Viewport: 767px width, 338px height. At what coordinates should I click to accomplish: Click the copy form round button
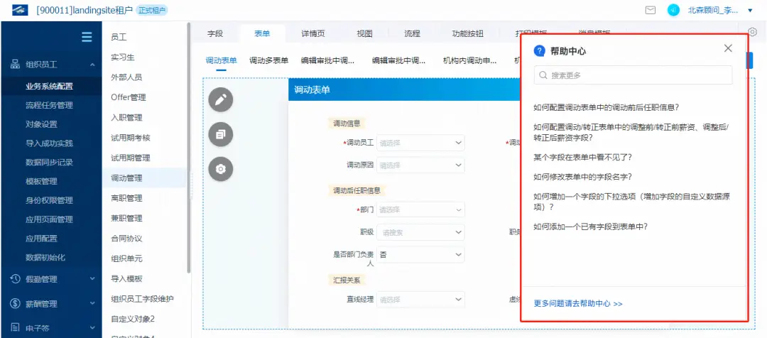[221, 134]
